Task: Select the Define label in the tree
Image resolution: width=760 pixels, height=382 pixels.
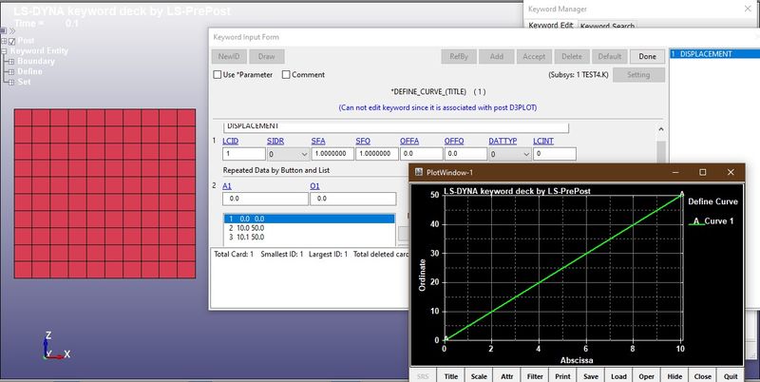Action: (29, 72)
